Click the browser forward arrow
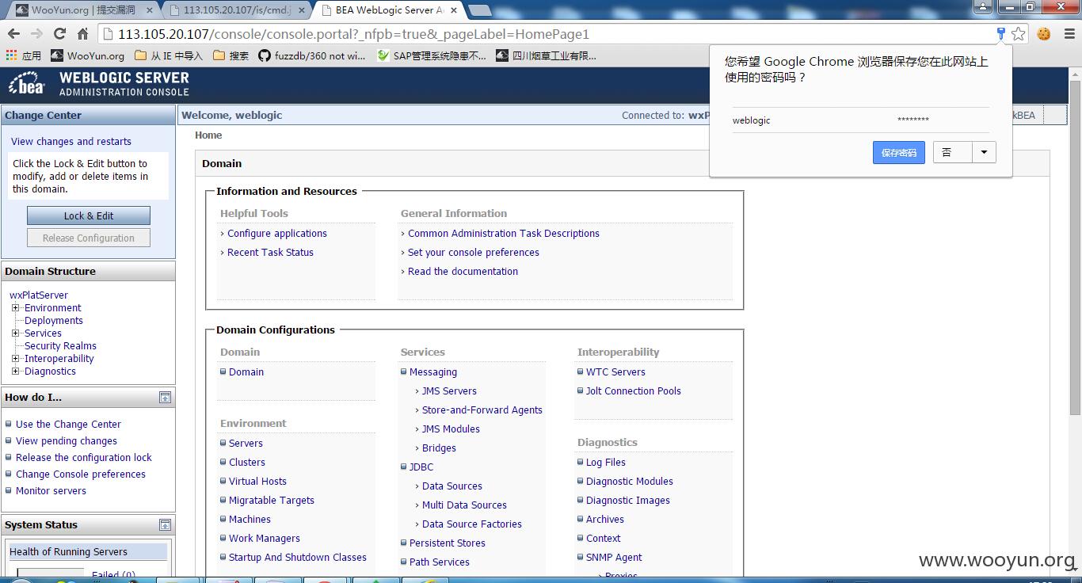1082x583 pixels. point(36,34)
